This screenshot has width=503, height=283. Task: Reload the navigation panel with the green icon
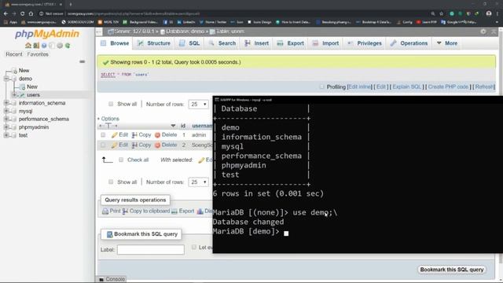(x=68, y=46)
